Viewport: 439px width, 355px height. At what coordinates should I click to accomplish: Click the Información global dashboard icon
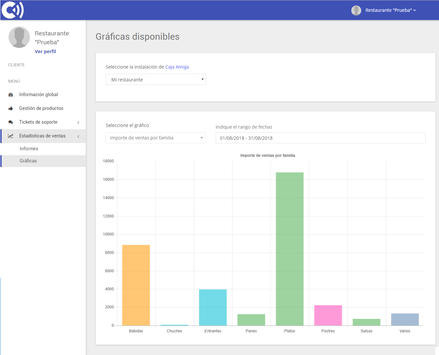(x=11, y=95)
